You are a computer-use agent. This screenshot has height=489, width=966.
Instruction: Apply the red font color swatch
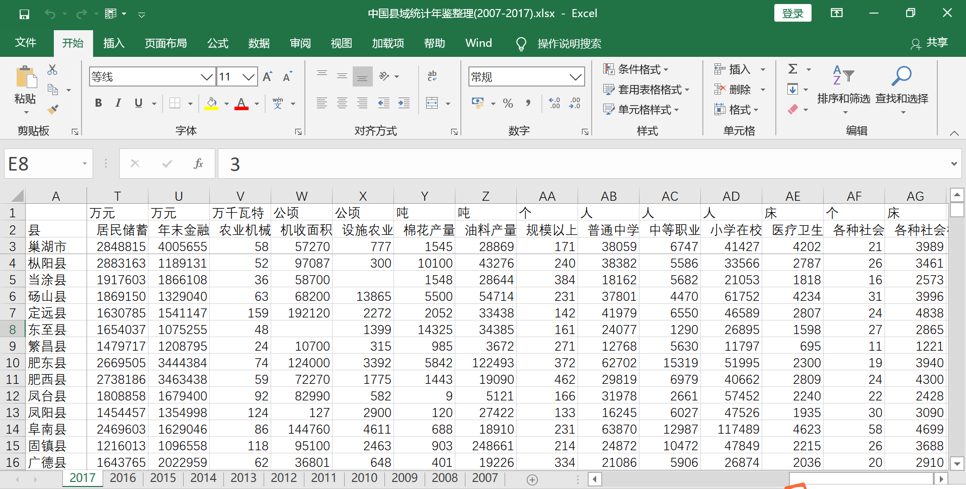[x=242, y=104]
